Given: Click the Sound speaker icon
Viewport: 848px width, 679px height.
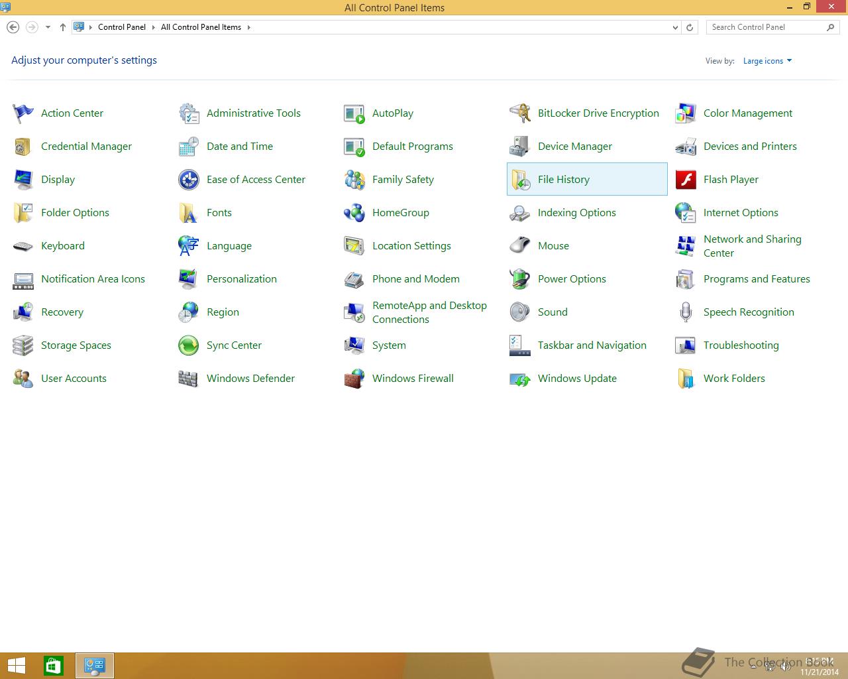Looking at the screenshot, I should tap(520, 312).
